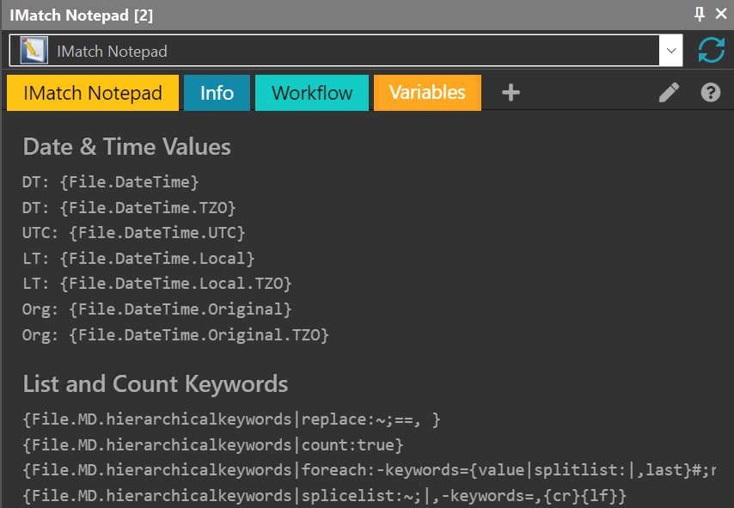Select the Variables tab
The image size is (734, 508).
(427, 93)
